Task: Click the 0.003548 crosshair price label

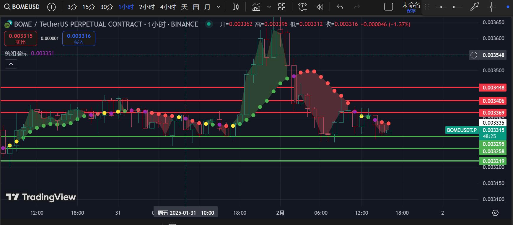Action: click(493, 55)
